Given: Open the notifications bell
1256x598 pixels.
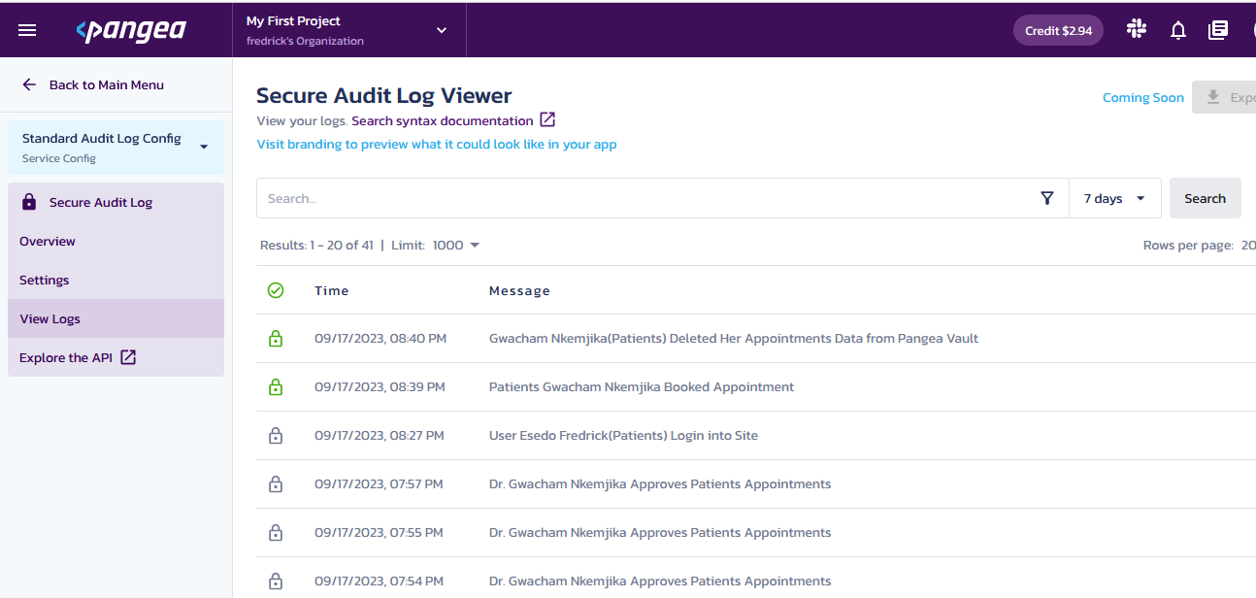Looking at the screenshot, I should [x=1178, y=30].
